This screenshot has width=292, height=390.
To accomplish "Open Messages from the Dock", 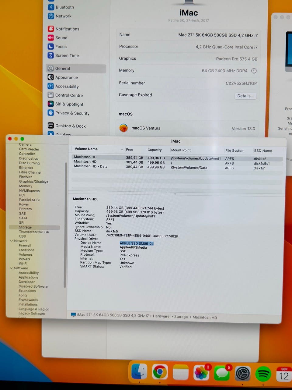I will point(222,373).
